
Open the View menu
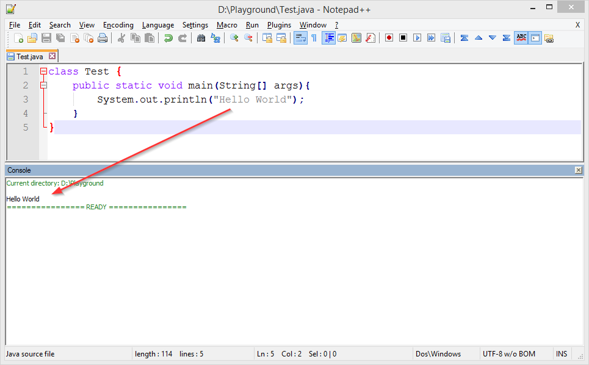pyautogui.click(x=87, y=25)
